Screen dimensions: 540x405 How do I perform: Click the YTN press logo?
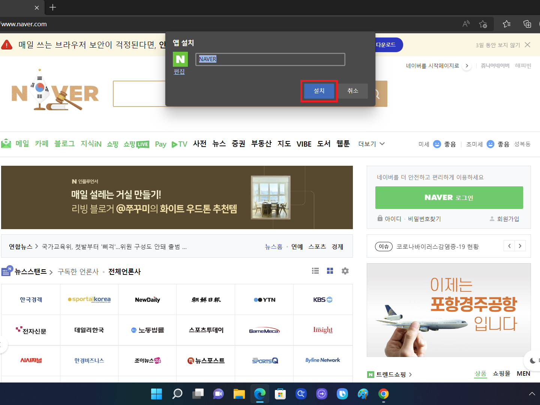(264, 300)
